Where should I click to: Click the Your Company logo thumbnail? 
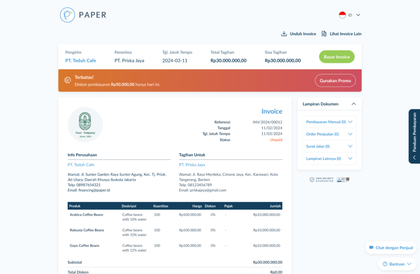(x=85, y=124)
